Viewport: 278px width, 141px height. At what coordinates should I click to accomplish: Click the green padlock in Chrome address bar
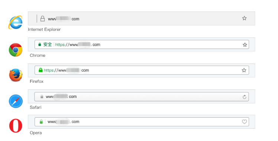40,45
